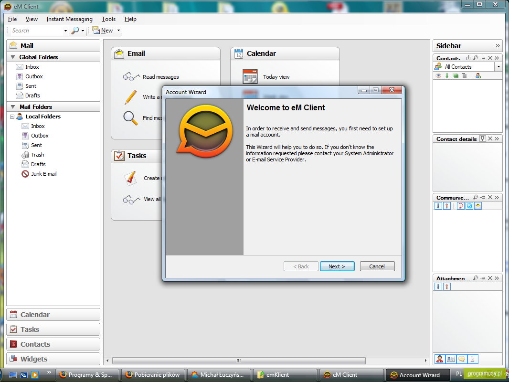Toggle incoming filter in Communication panel
Image resolution: width=509 pixels, height=382 pixels.
(438, 206)
